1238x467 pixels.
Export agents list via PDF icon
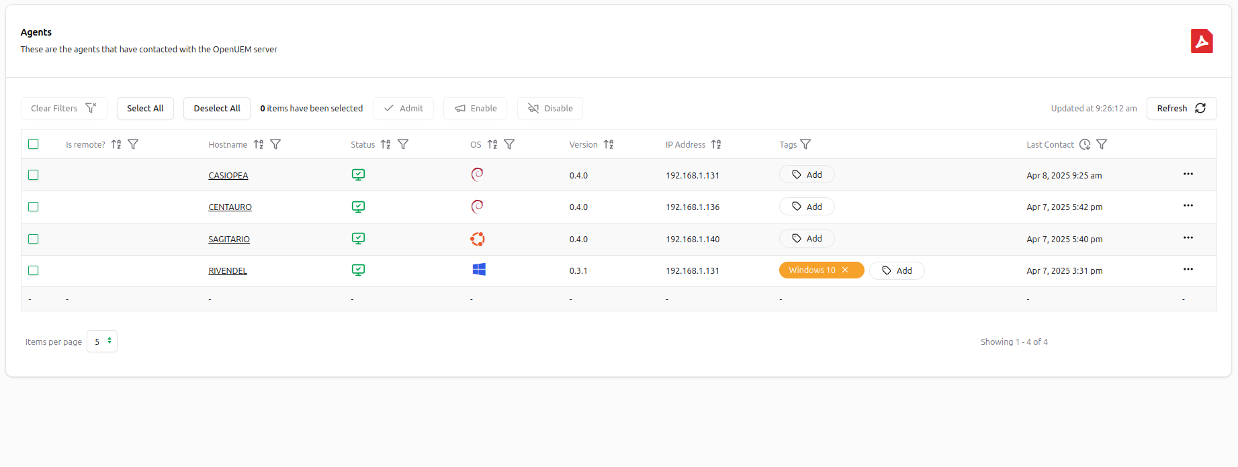tap(1201, 41)
